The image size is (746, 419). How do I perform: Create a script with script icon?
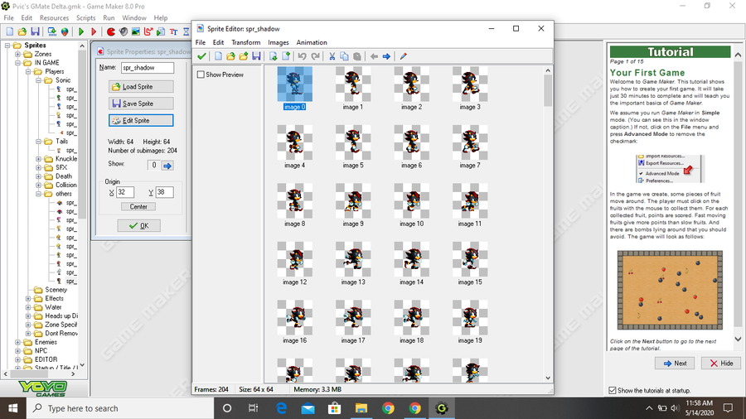pos(161,31)
